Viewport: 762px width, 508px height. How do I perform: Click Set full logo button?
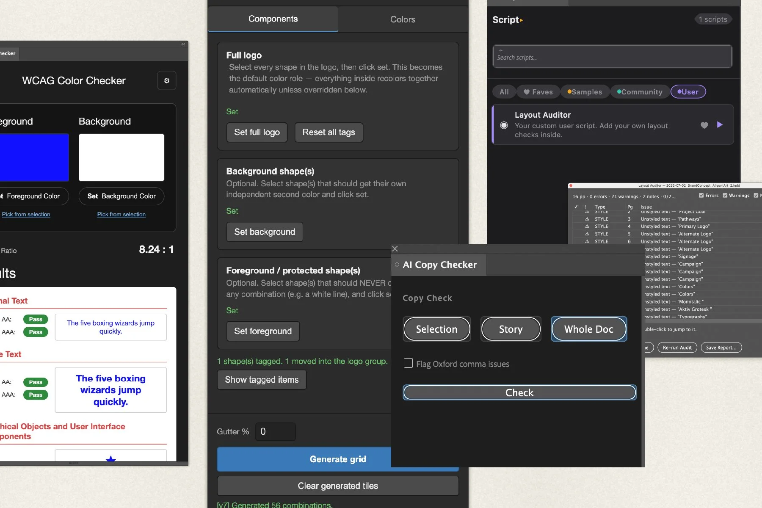click(257, 132)
